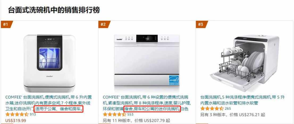Open the 5-liter tank dishwasher title link

[242, 100]
